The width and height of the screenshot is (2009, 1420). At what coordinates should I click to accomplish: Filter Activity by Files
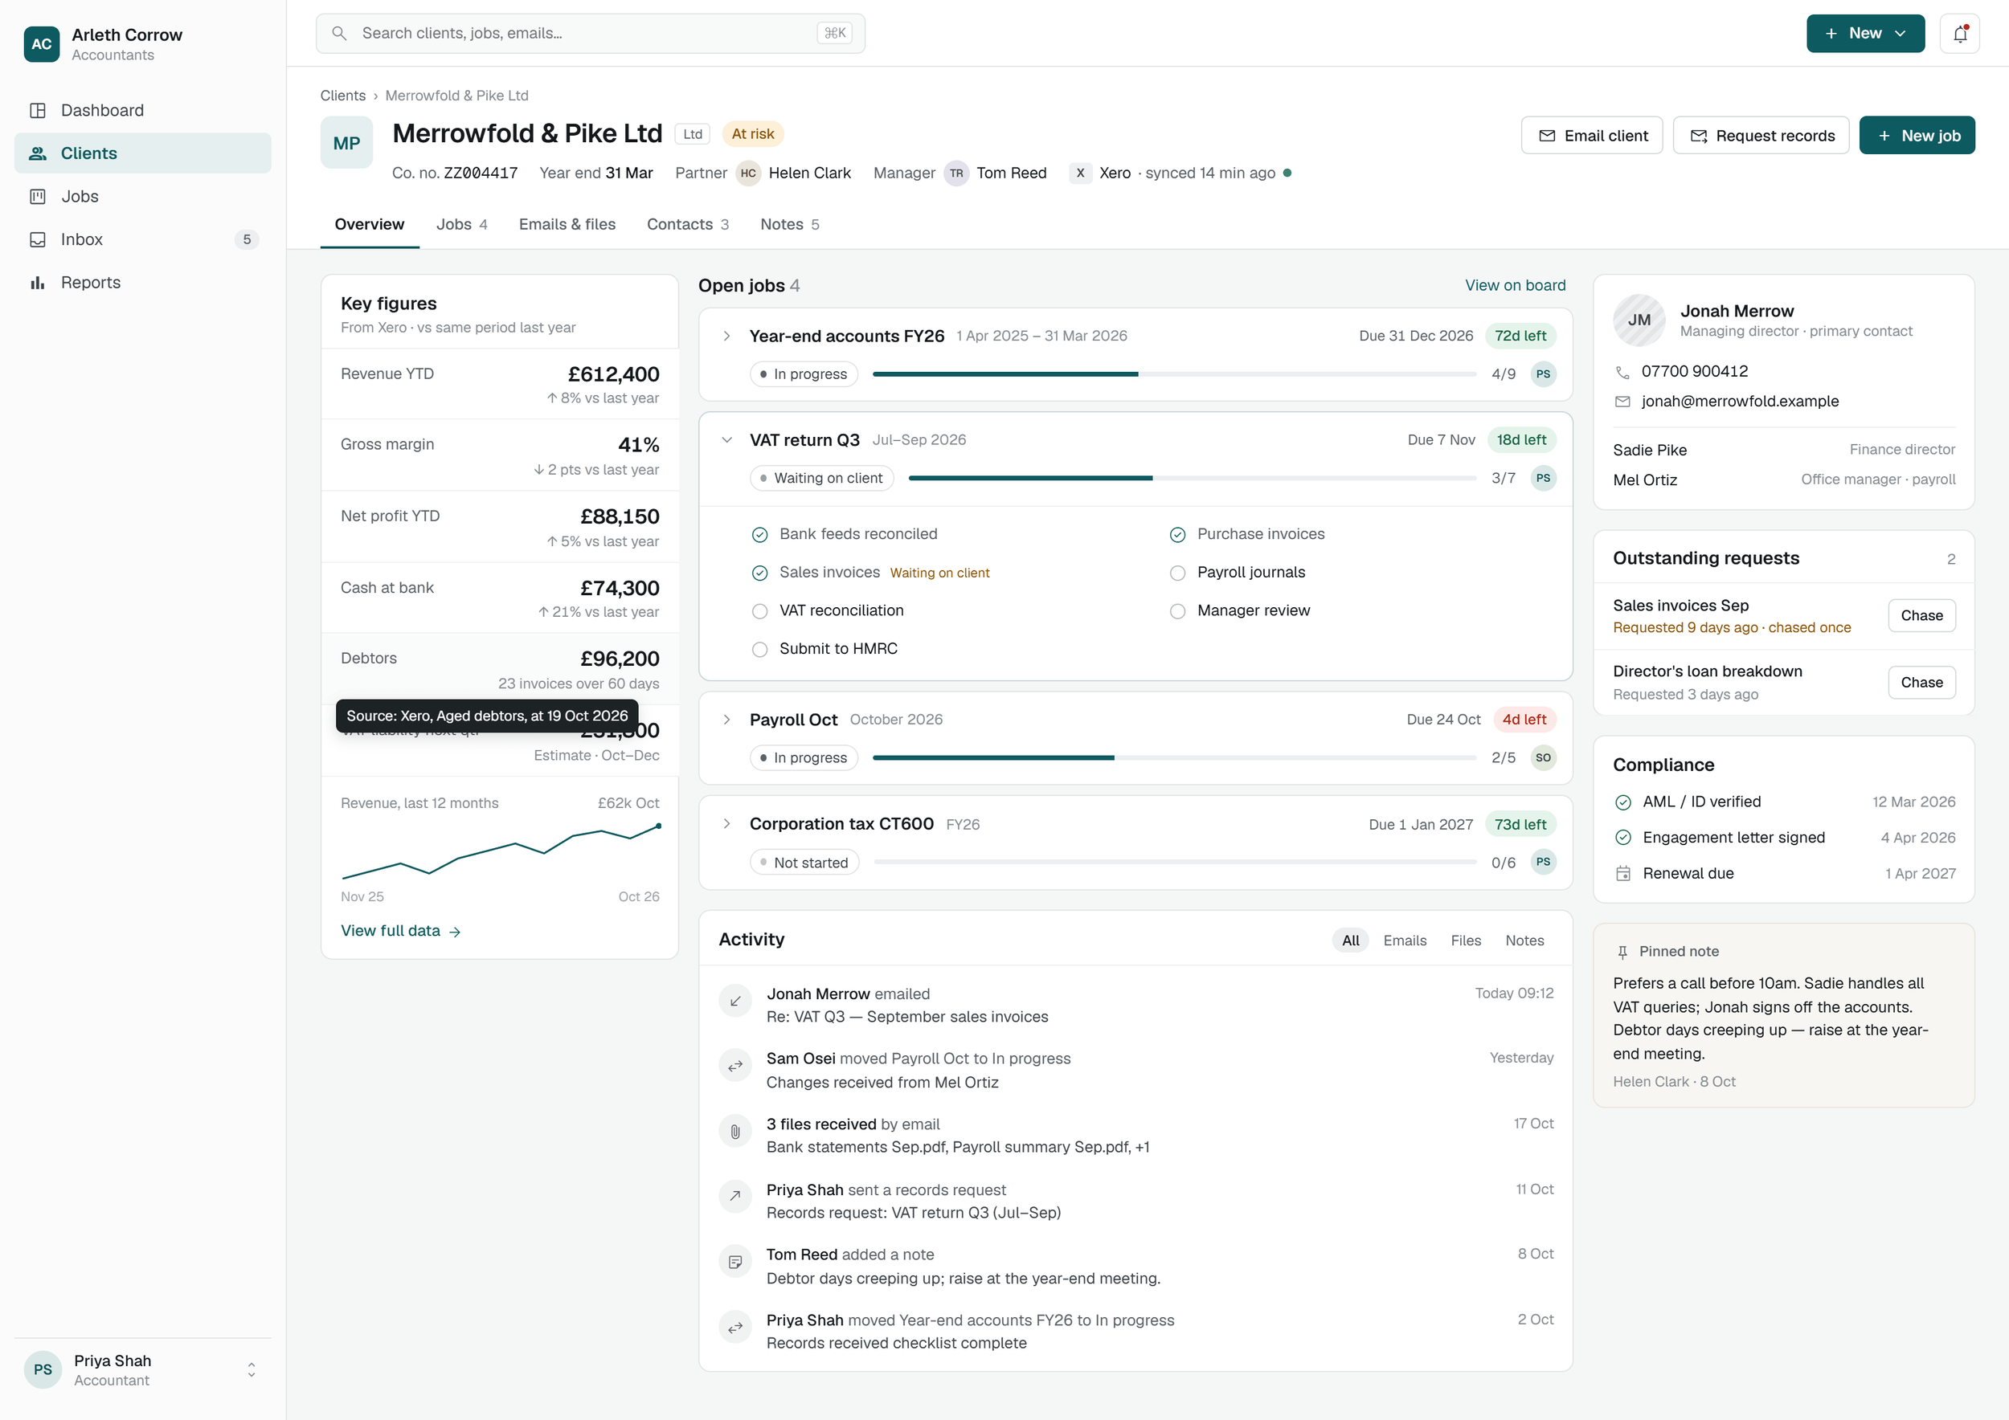pyautogui.click(x=1466, y=941)
